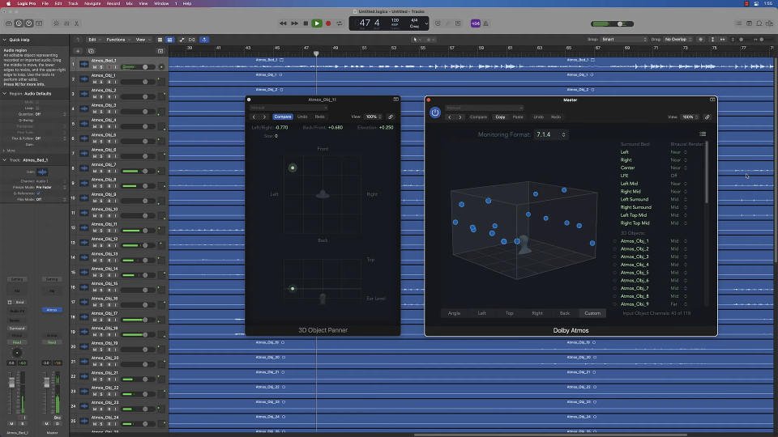Select the Right view tab in Dolby Atmos
The height and width of the screenshot is (437, 778).
537,313
